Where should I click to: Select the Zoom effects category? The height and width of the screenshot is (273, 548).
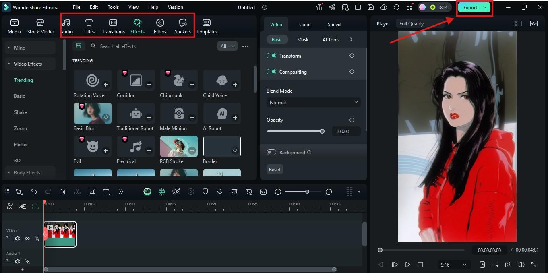pos(21,128)
